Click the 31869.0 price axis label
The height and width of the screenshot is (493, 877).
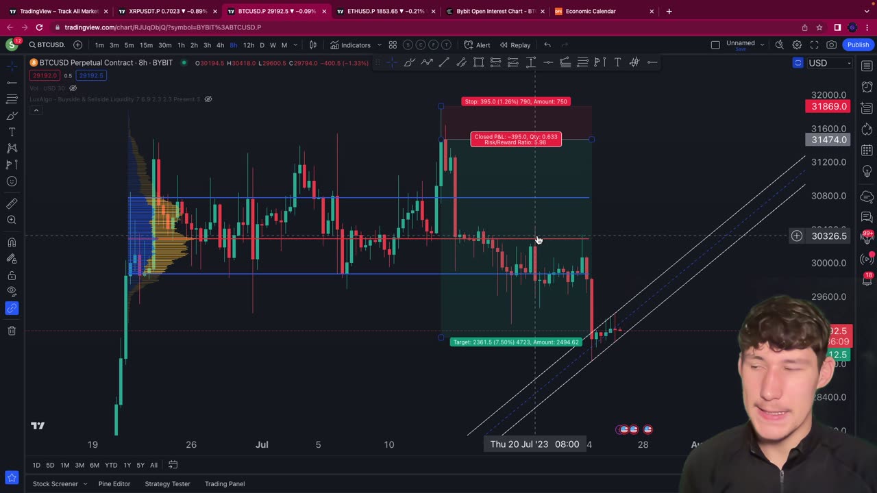click(x=828, y=106)
